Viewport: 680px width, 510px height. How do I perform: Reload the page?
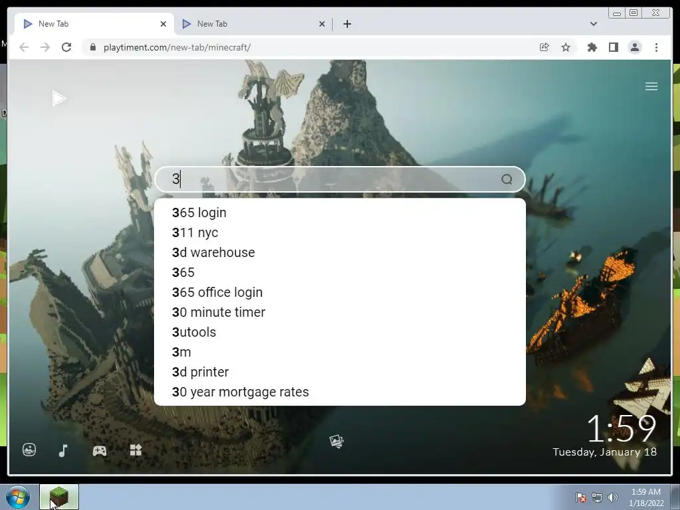coord(66,47)
